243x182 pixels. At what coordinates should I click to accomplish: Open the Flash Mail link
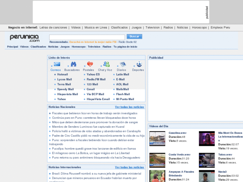[123, 94]
